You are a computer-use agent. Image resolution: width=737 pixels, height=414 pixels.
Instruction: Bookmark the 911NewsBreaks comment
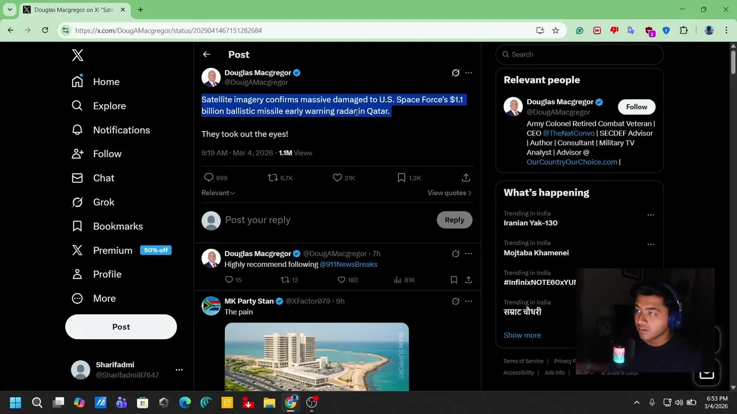[454, 280]
